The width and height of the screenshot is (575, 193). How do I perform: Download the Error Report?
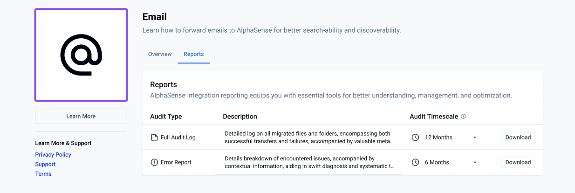pyautogui.click(x=518, y=162)
